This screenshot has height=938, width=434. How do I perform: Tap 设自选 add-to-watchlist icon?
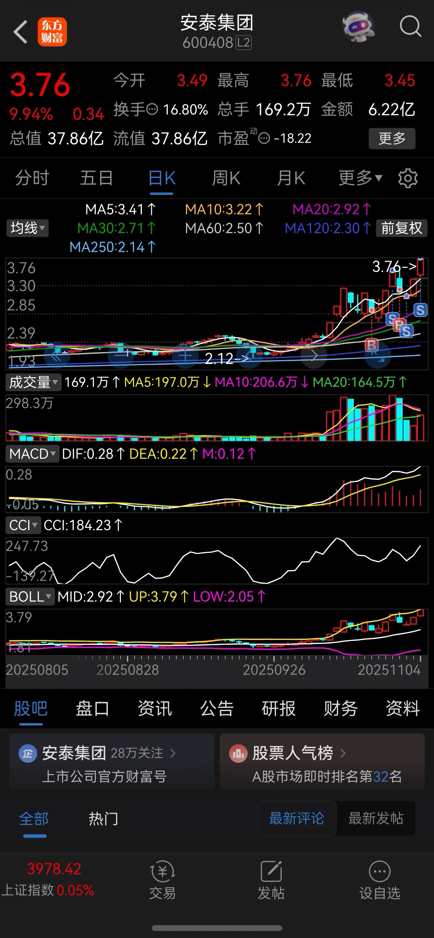pos(380,880)
